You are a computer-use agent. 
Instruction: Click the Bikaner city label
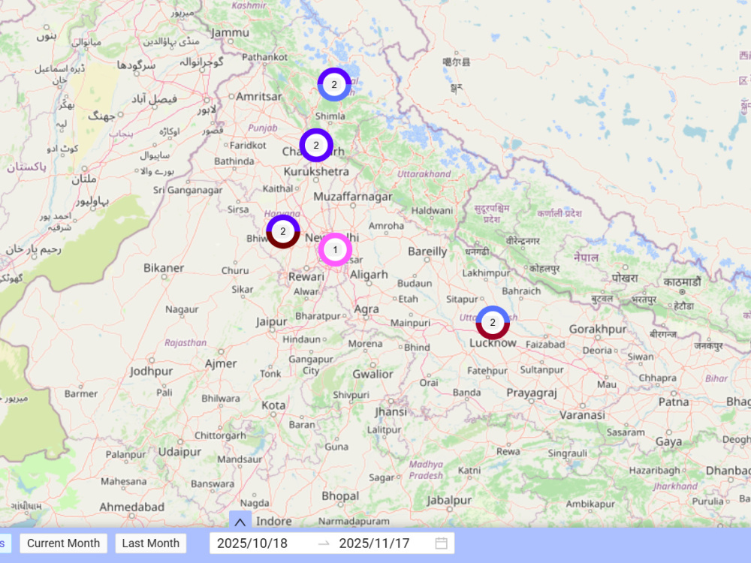coord(164,268)
